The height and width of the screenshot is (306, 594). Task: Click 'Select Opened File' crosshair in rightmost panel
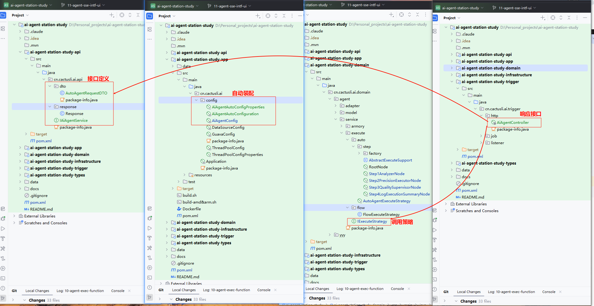tap(553, 18)
